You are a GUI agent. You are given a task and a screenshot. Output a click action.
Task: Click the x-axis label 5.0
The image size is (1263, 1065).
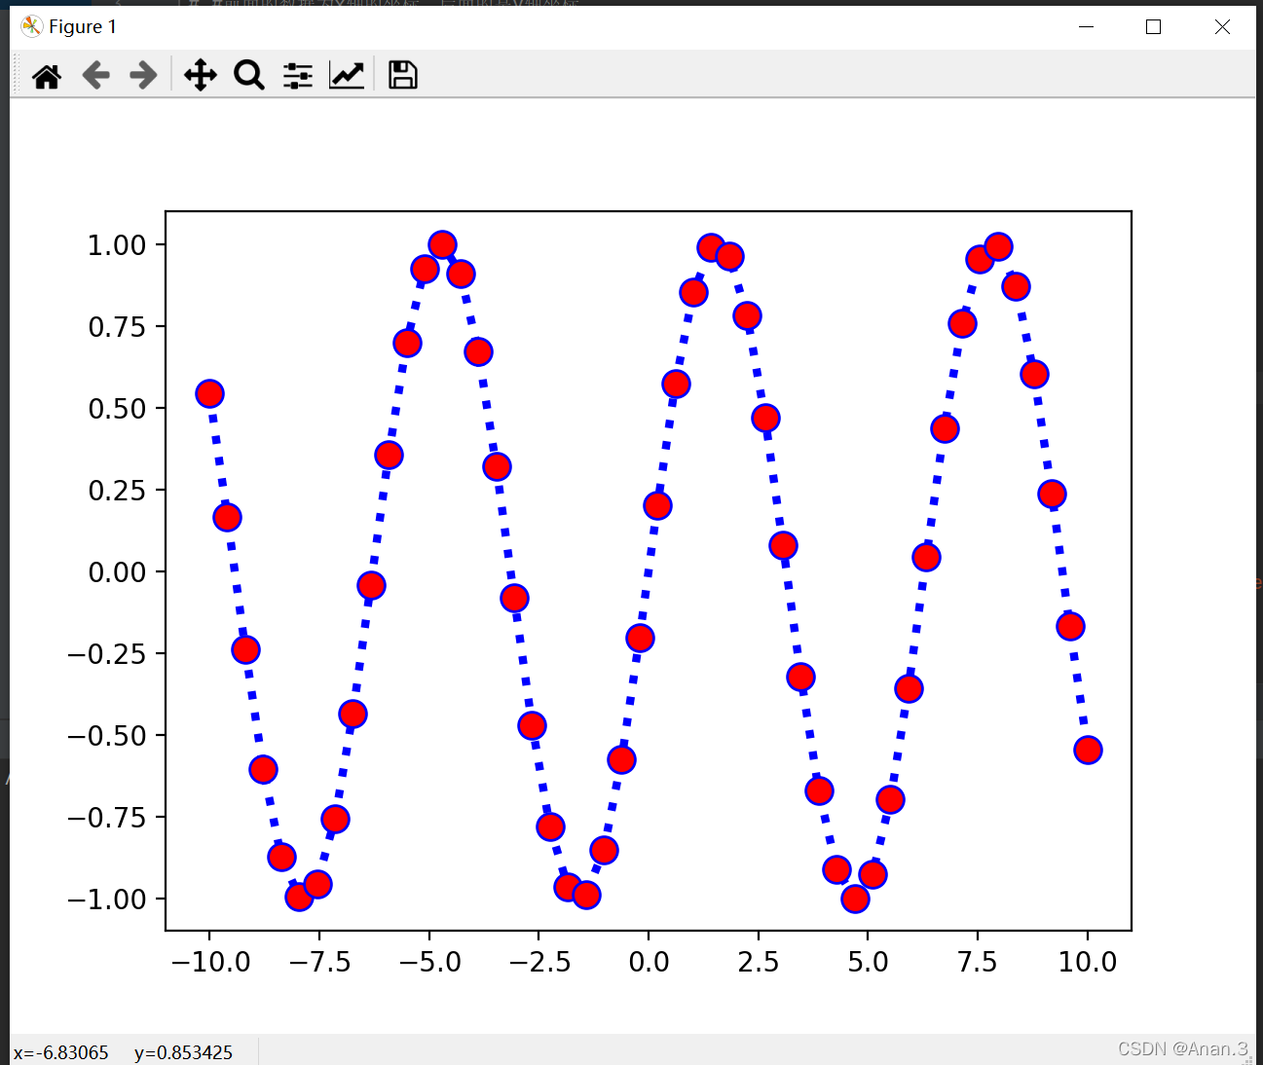(x=869, y=963)
